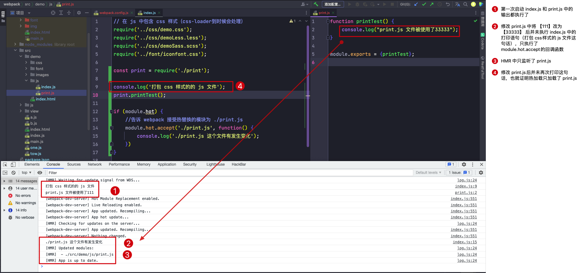
Task: Click the green hammer build icon
Action: (x=316, y=4)
